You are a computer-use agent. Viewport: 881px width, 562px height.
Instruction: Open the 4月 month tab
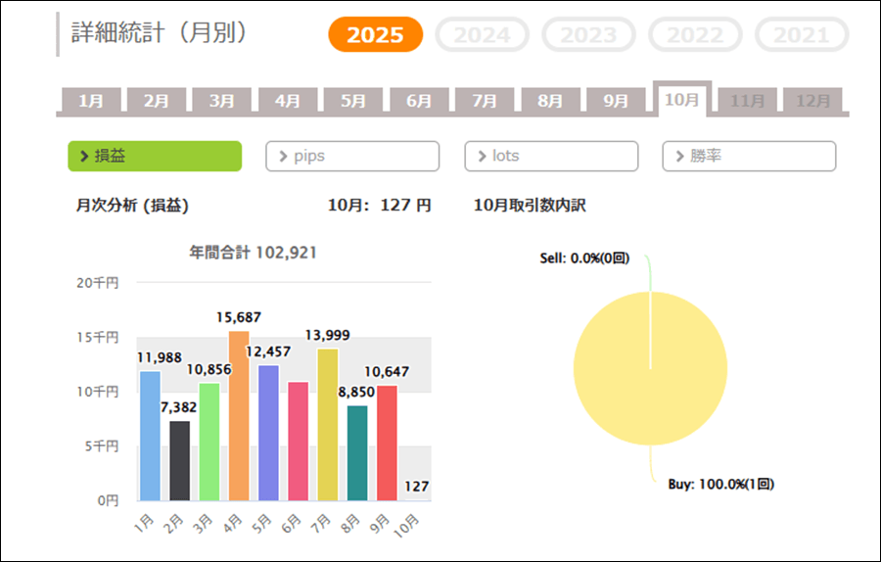tap(288, 101)
